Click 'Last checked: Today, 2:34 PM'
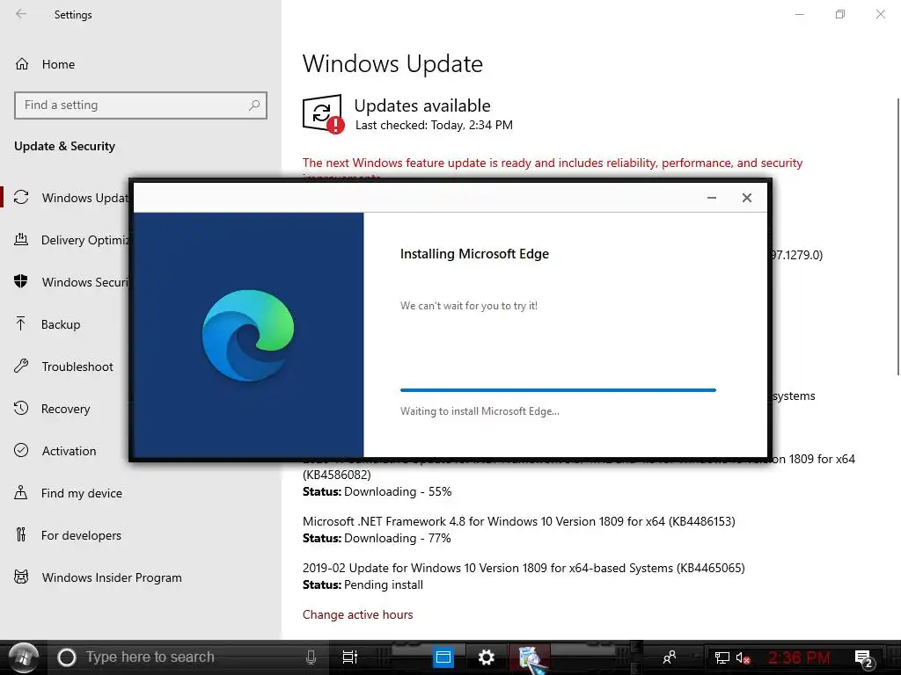 click(x=434, y=125)
